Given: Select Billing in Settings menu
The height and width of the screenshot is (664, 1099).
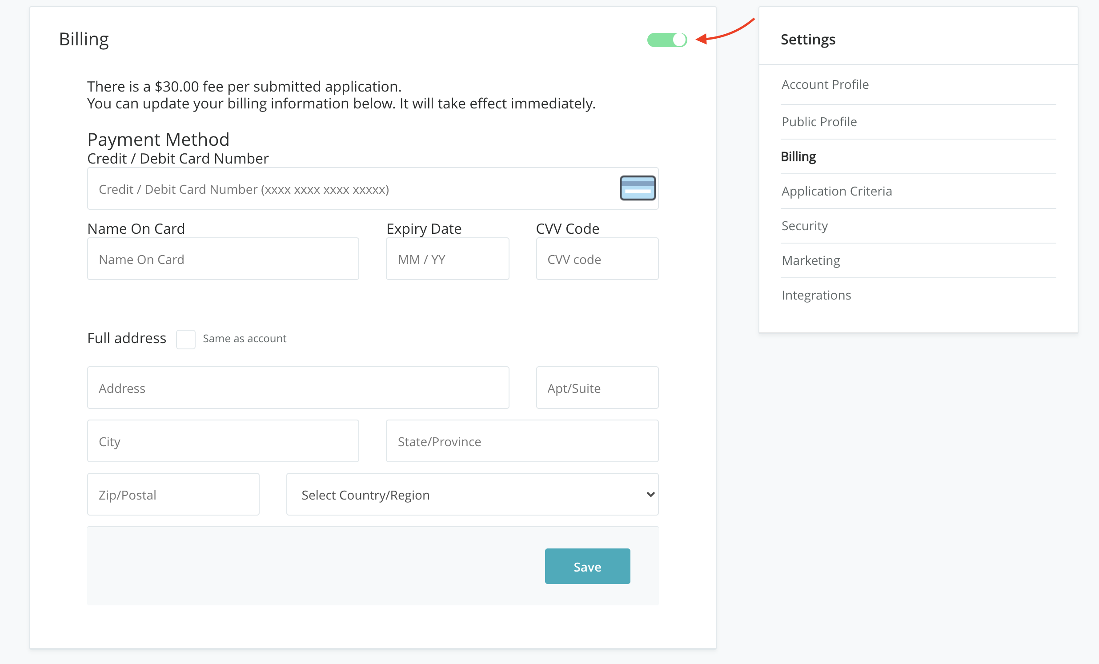Looking at the screenshot, I should click(798, 156).
